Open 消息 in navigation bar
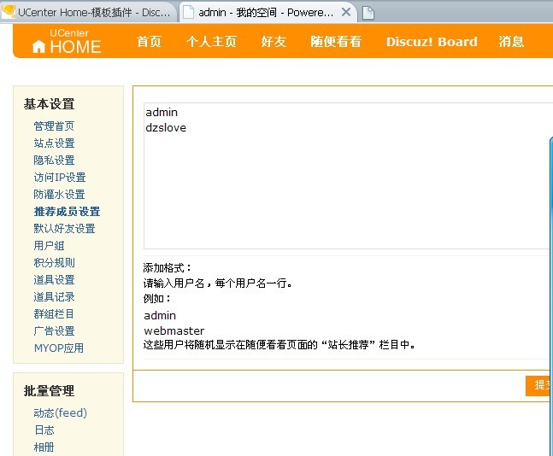Screen dimensions: 553x456 pos(511,42)
